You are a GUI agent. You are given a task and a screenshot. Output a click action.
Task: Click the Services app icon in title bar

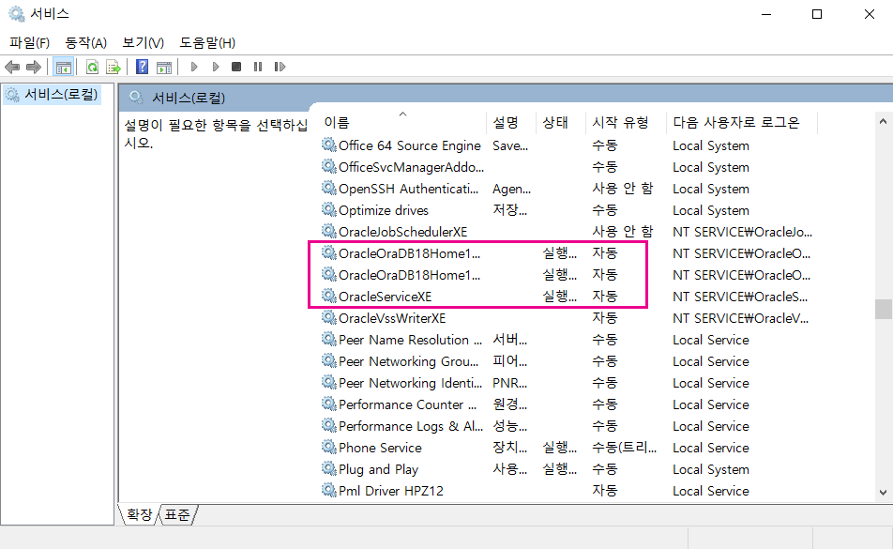click(x=17, y=14)
